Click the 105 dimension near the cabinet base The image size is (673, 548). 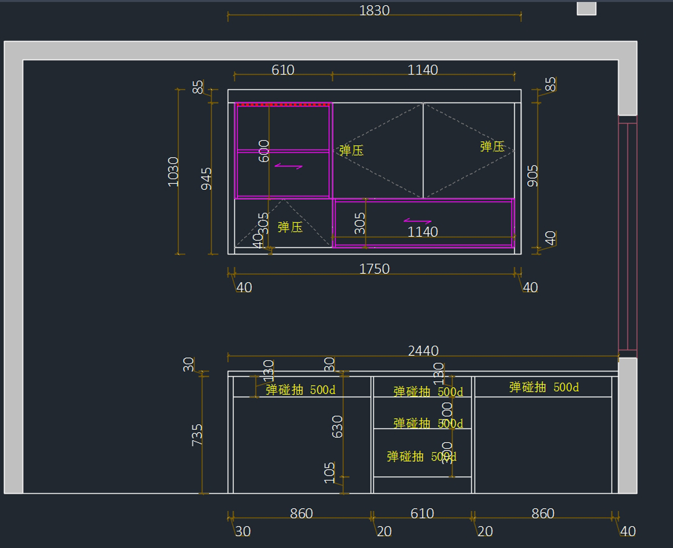tap(330, 472)
